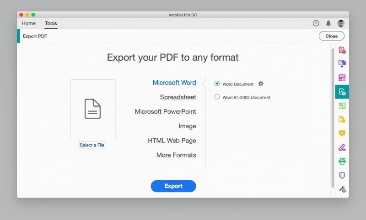Choose HTML Web Page export format
The image size is (366, 220).
tap(172, 141)
